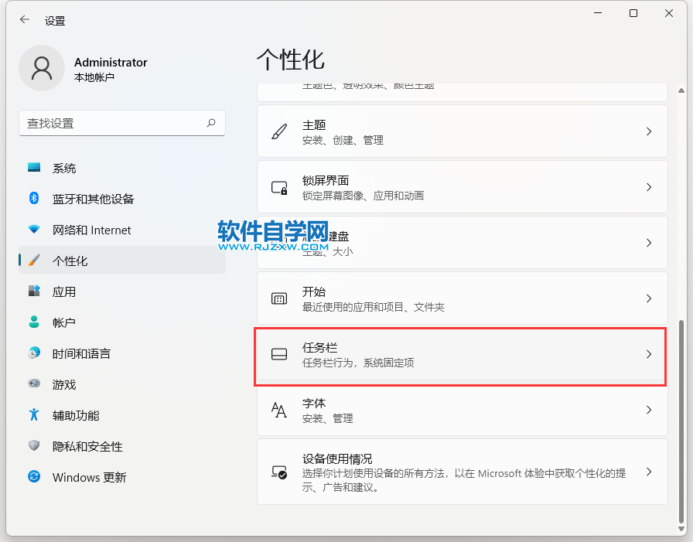
Task: Click the Windows 更新 sync icon
Action: [x=34, y=476]
